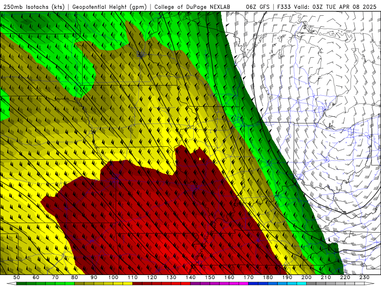
Task: Click the '100' value on the color scale
Action: pos(113,277)
